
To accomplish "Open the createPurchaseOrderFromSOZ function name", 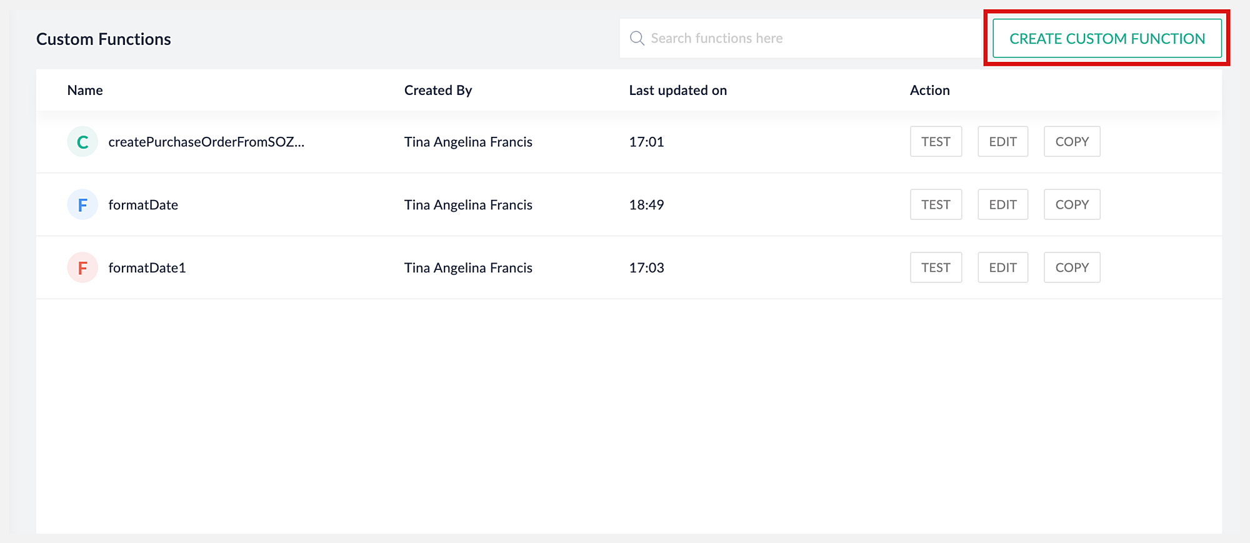I will [x=206, y=142].
